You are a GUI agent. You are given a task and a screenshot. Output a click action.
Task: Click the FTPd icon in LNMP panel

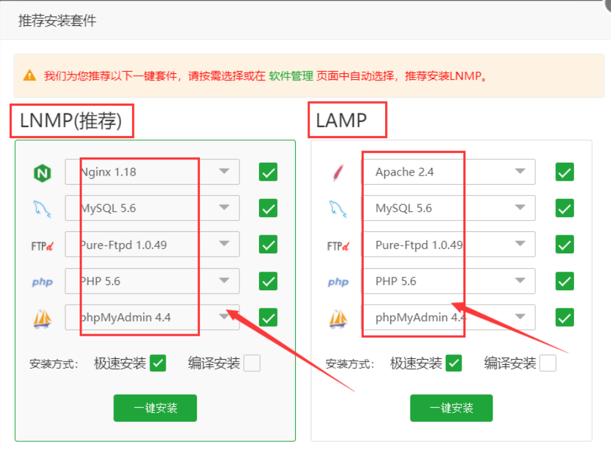42,246
